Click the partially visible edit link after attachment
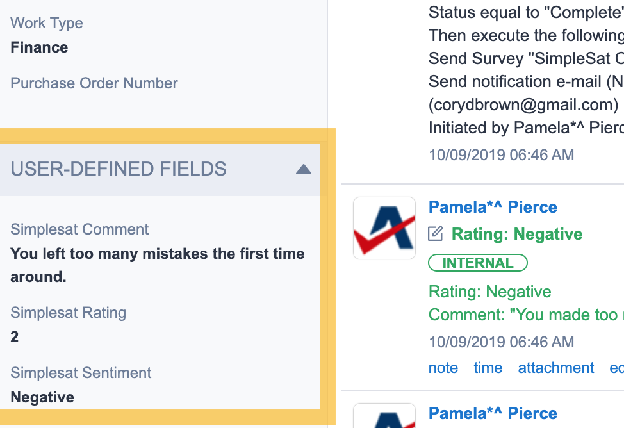The image size is (624, 428). point(616,368)
